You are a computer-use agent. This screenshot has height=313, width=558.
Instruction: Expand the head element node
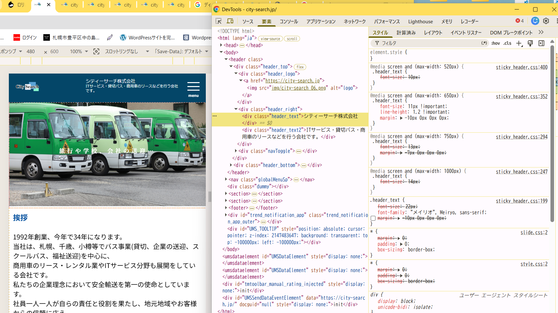(221, 45)
